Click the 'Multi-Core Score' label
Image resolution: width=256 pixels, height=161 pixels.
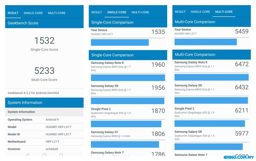[x=44, y=80]
